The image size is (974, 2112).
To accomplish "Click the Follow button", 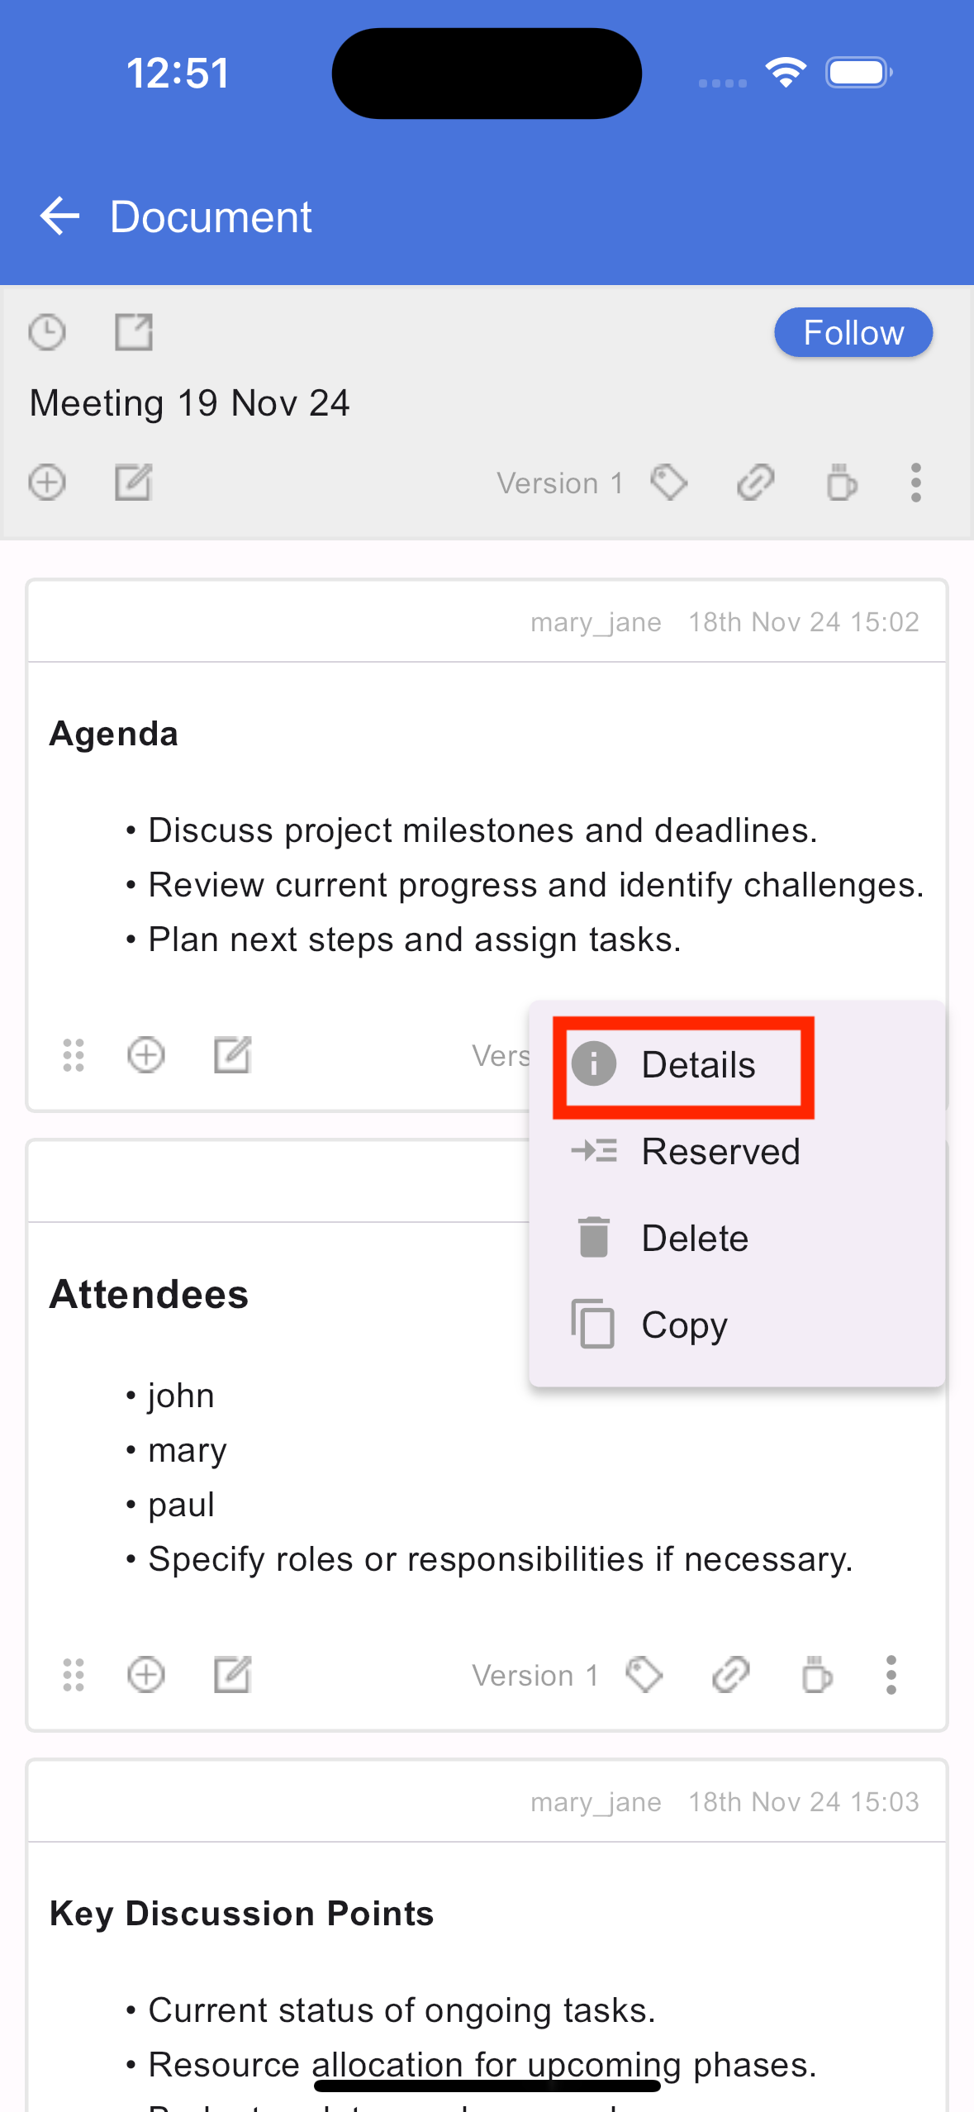I will pyautogui.click(x=853, y=333).
